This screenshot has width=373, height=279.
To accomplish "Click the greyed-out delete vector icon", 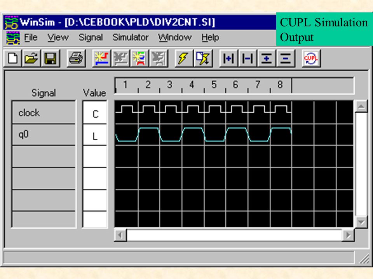I will coord(159,59).
